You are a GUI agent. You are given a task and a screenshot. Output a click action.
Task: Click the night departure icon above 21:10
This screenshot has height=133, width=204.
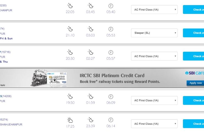click(x=70, y=29)
